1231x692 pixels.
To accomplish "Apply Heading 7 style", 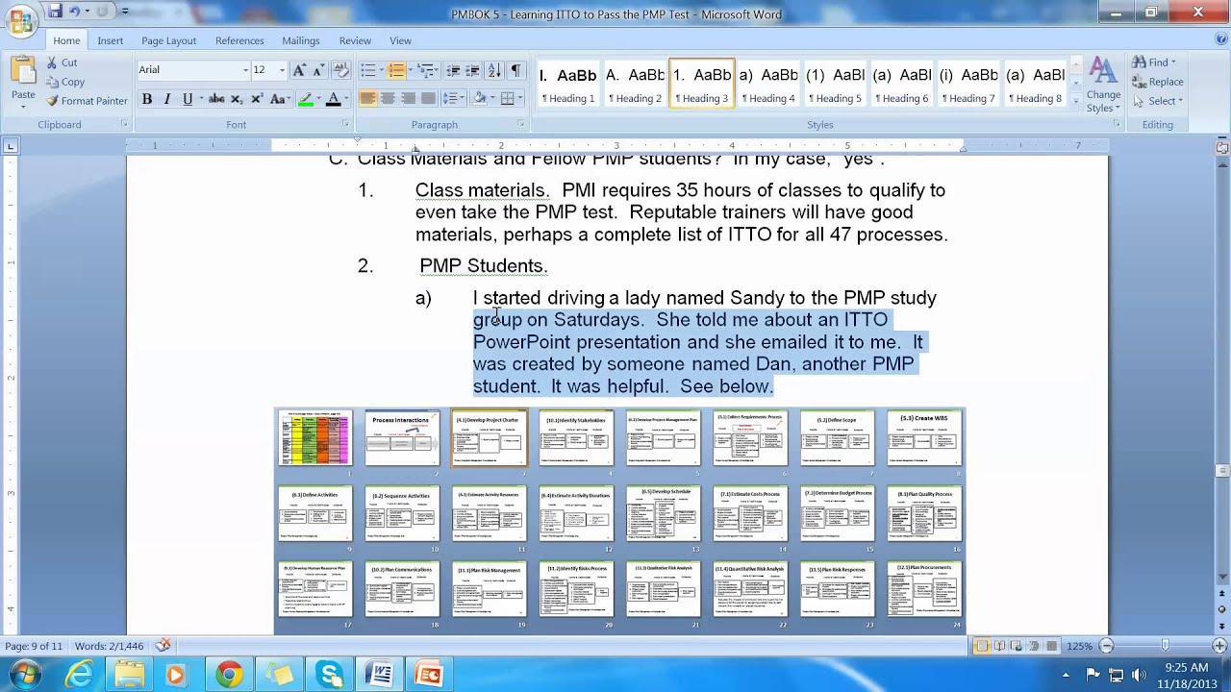I will point(968,84).
